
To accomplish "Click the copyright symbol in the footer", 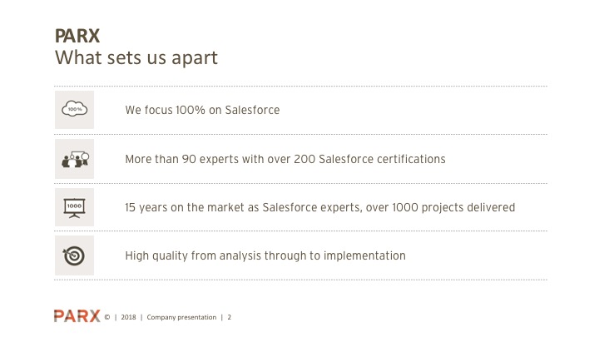I will coord(107,317).
